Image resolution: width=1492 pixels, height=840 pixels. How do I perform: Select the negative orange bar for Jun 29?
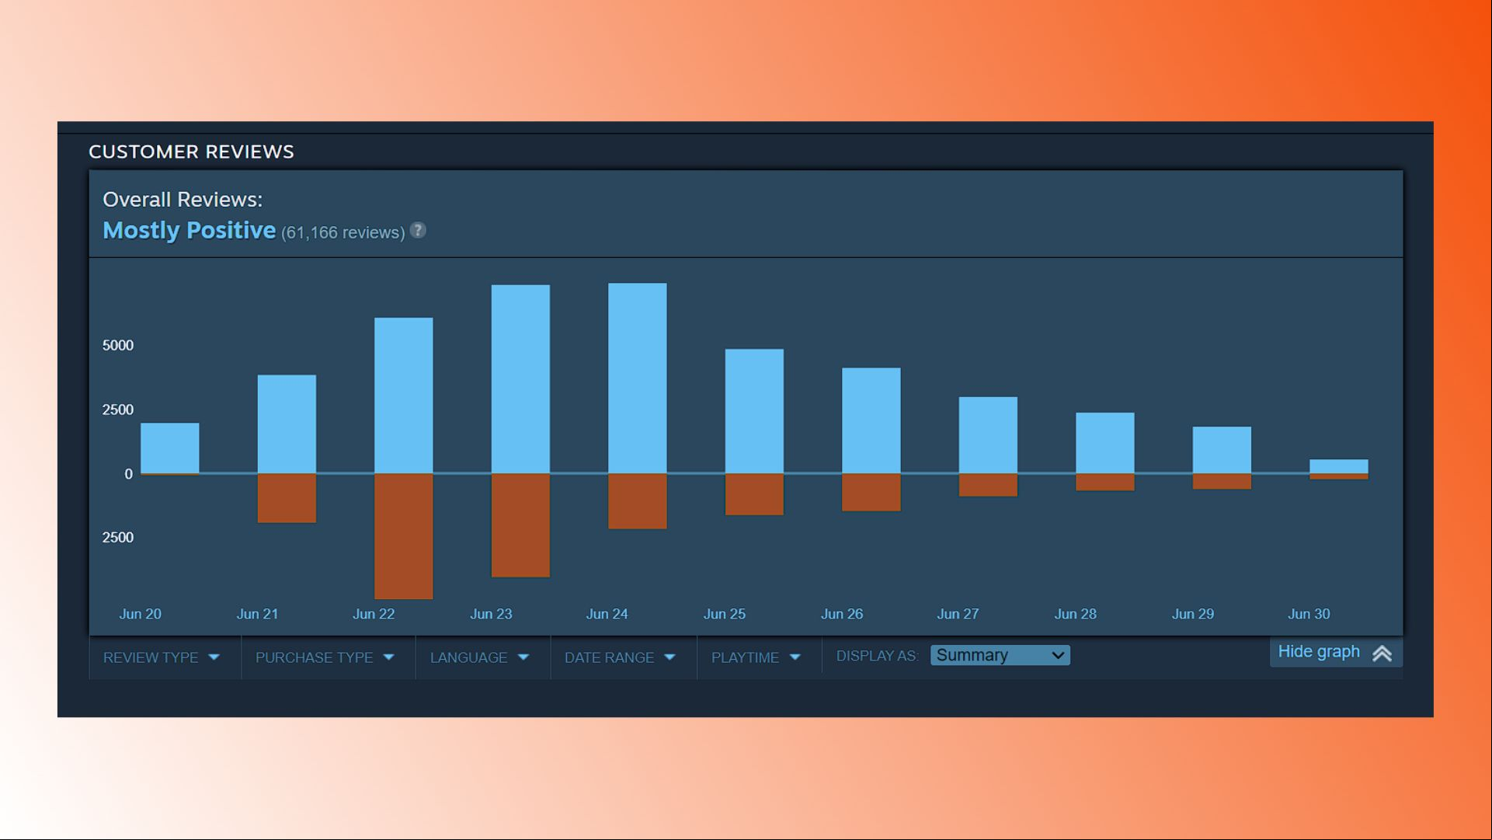1222,482
